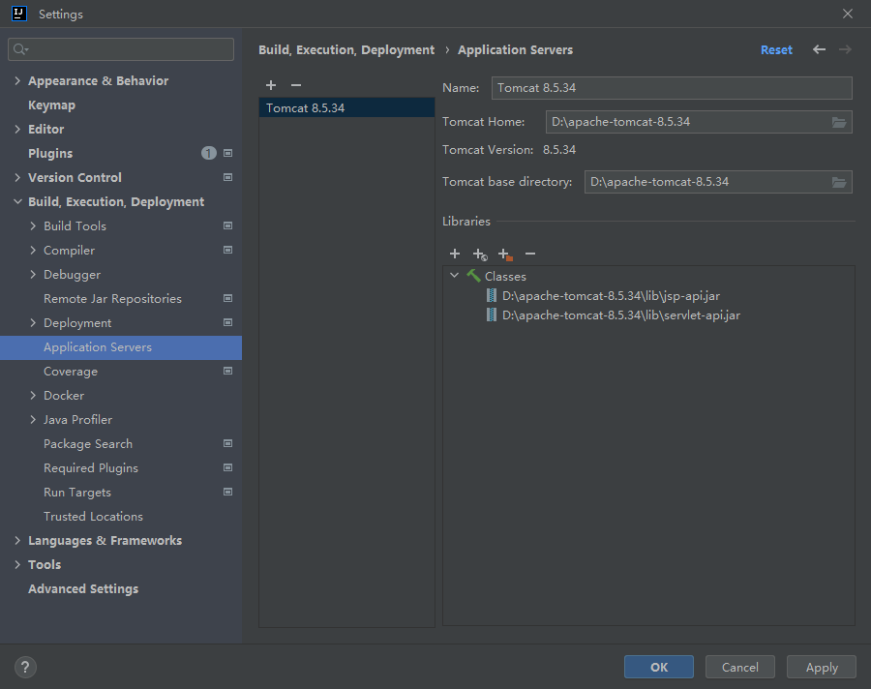Screen dimensions: 871x689
Task: Cancel the Settings dialog
Action: [x=740, y=667]
